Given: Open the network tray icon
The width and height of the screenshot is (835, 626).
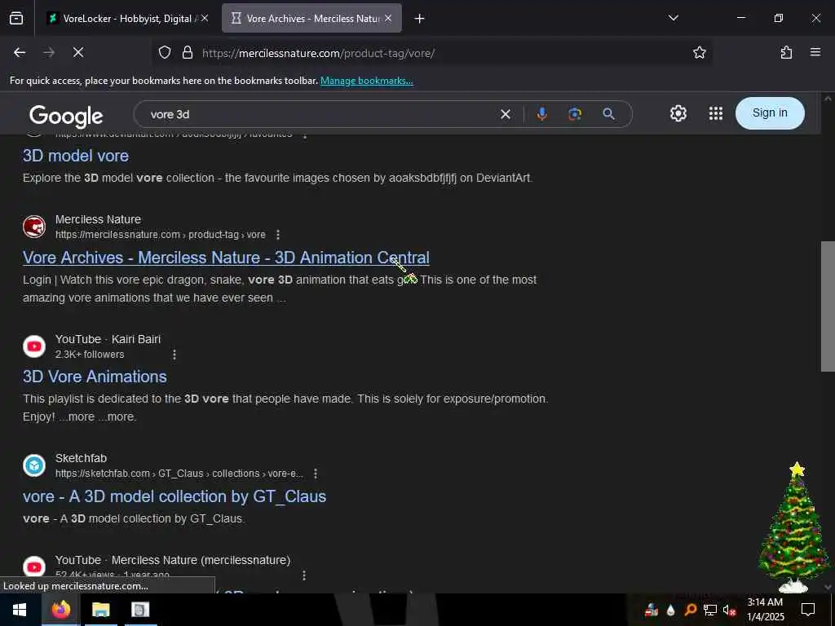Looking at the screenshot, I should (709, 610).
